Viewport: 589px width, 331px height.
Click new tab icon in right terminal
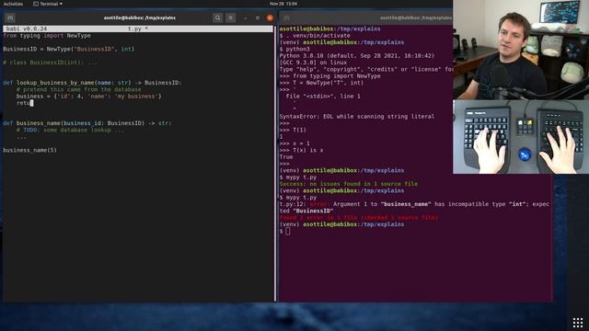pyautogui.click(x=286, y=17)
